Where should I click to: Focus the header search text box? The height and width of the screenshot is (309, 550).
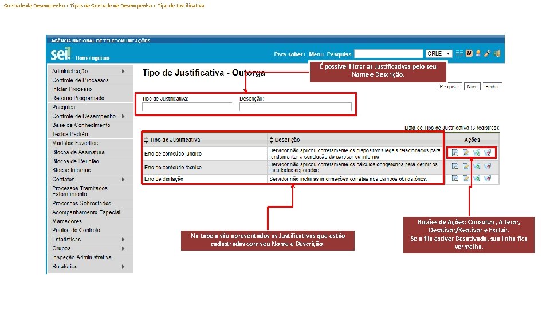coord(388,54)
